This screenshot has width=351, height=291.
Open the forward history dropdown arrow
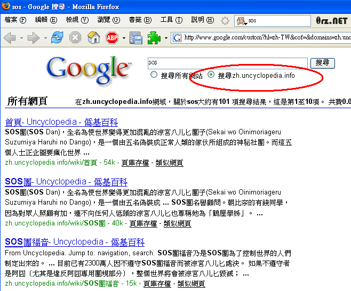point(45,38)
